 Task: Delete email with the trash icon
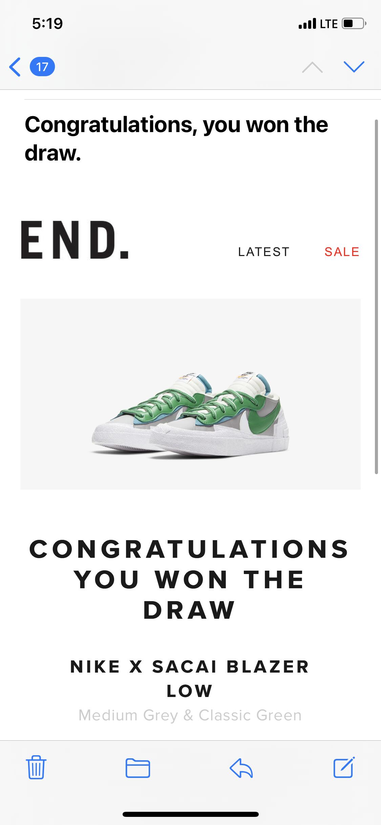click(36, 767)
